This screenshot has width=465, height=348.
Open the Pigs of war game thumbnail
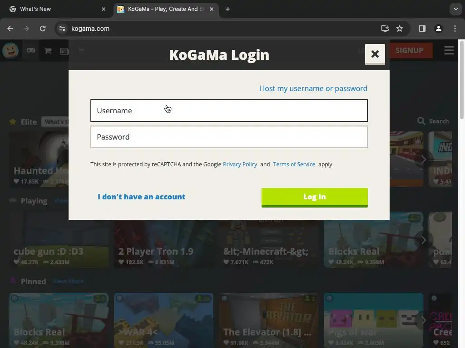pos(374,320)
